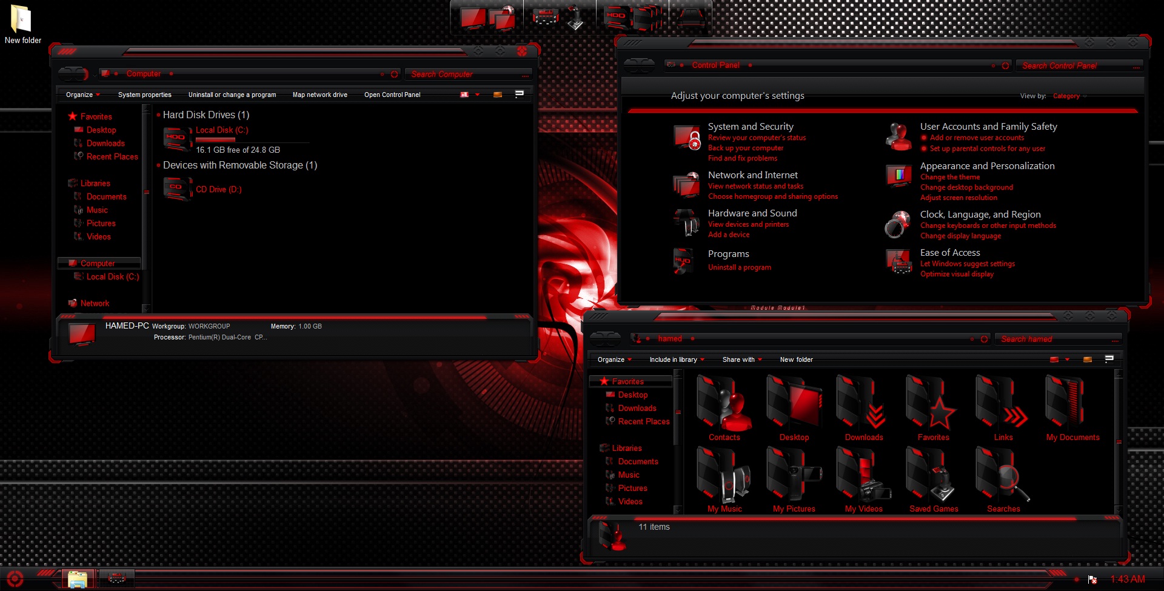Open the Uninstall a program link
Viewport: 1164px width, 591px height.
[739, 267]
